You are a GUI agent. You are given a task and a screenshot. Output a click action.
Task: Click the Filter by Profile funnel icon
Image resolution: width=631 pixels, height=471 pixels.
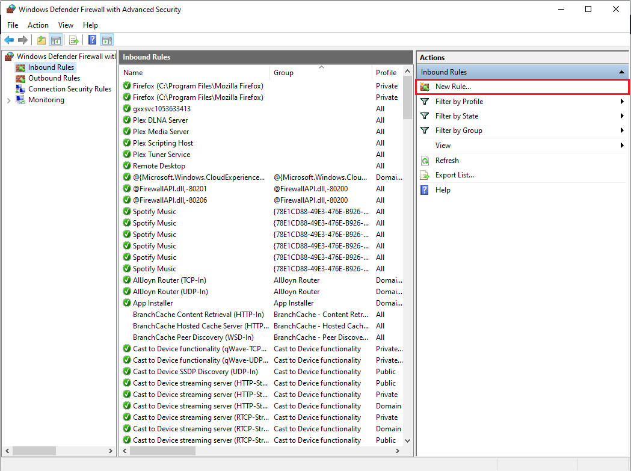(425, 102)
